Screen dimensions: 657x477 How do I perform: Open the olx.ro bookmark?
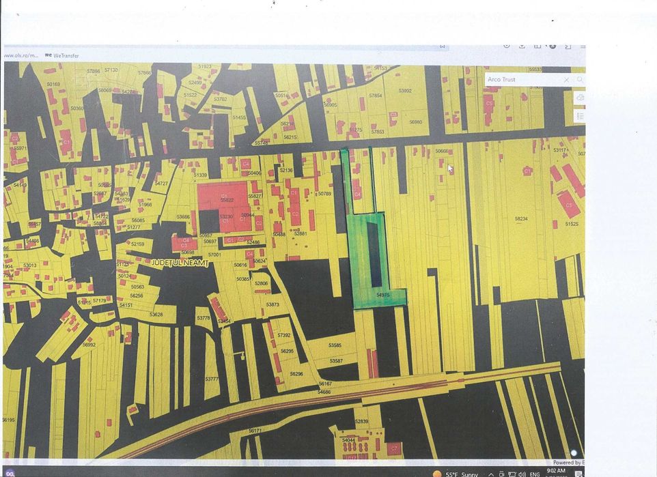click(x=20, y=55)
